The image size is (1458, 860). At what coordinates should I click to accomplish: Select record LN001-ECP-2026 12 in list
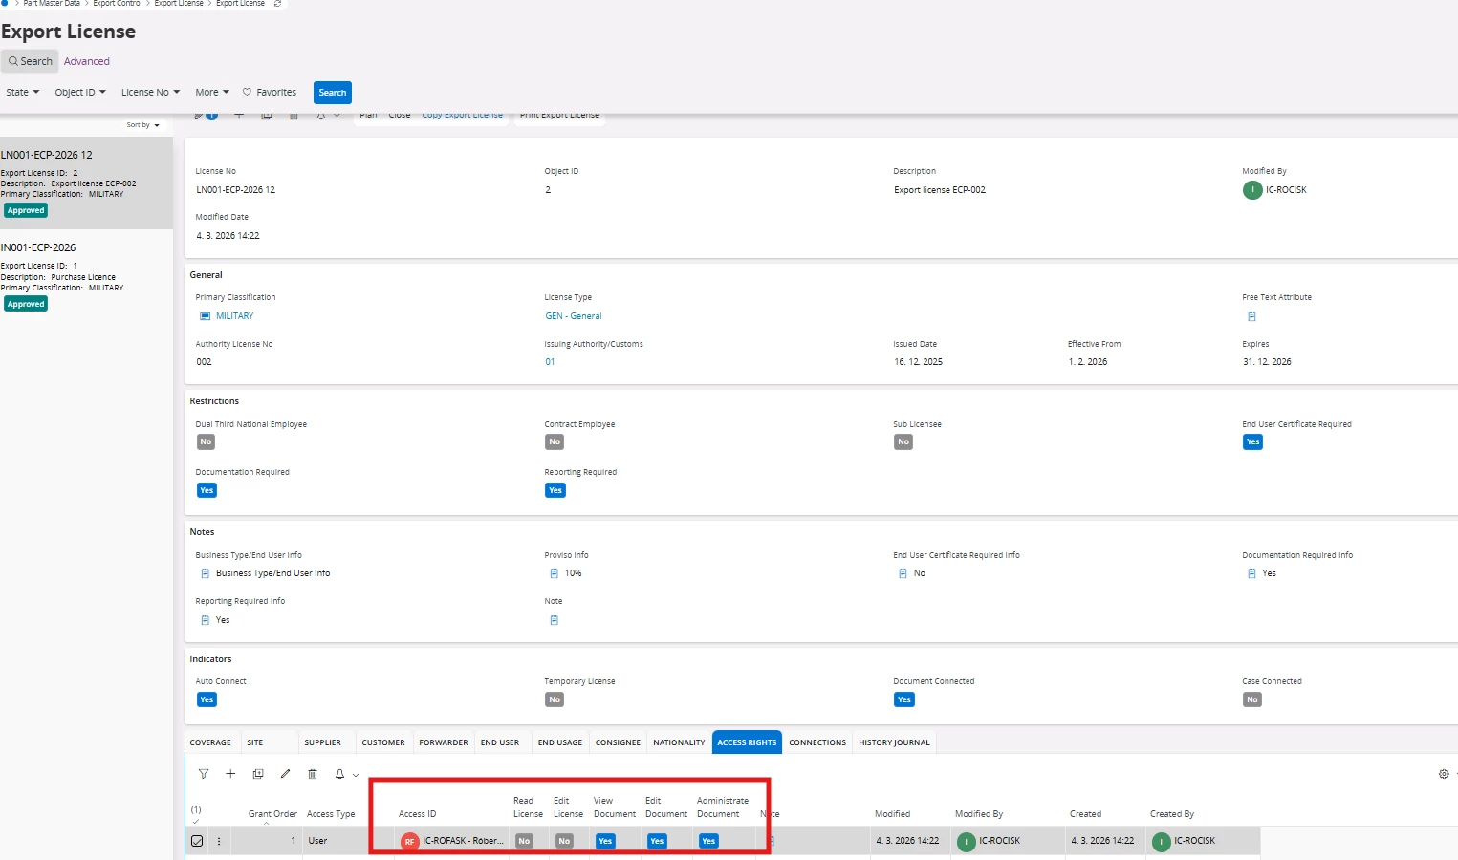tap(86, 183)
